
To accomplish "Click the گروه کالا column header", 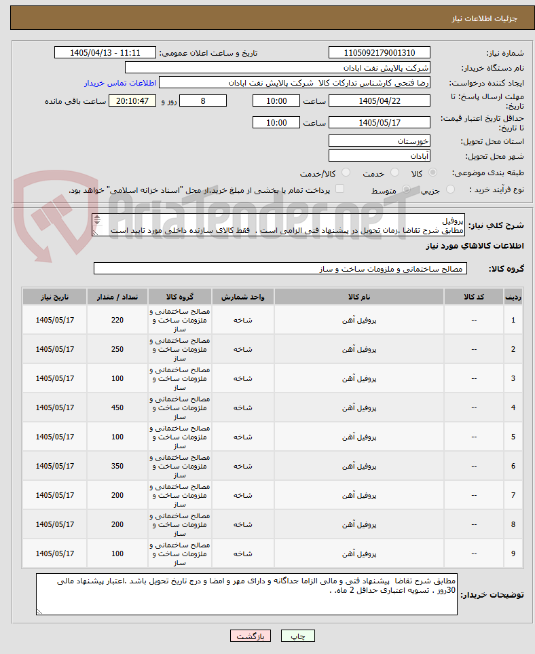I will (180, 297).
